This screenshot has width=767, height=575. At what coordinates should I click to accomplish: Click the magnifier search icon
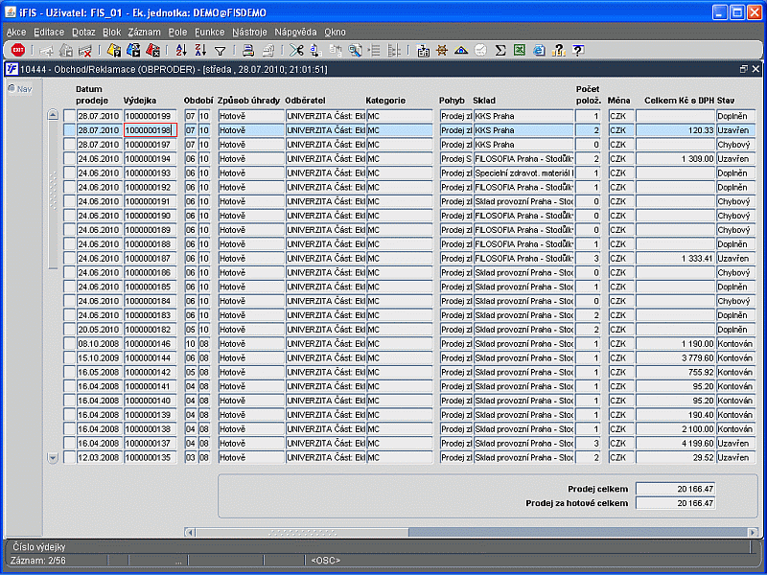[355, 51]
